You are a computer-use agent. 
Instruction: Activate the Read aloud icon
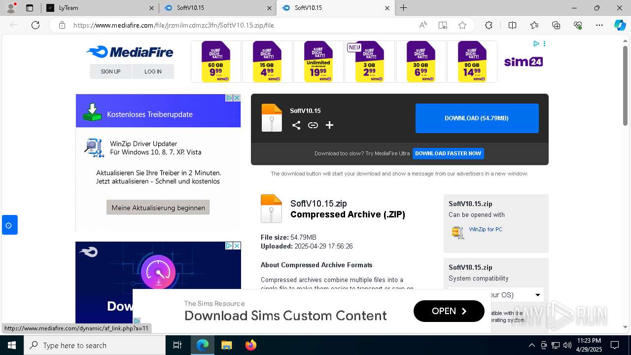(x=423, y=25)
